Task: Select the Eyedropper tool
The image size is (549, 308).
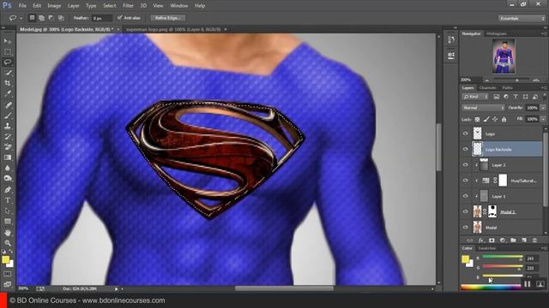Action: [x=8, y=93]
